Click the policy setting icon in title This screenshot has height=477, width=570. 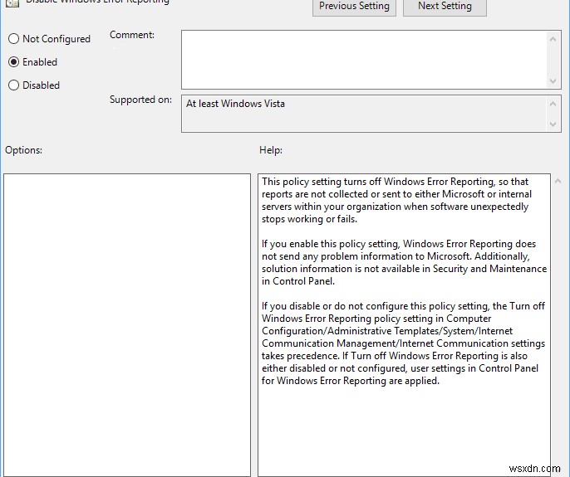point(12,3)
